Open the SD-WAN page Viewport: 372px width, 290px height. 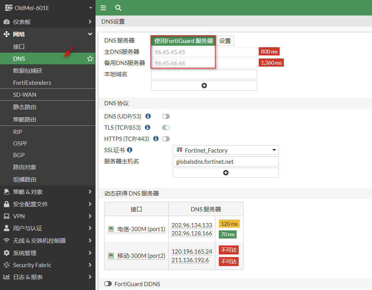coord(48,95)
